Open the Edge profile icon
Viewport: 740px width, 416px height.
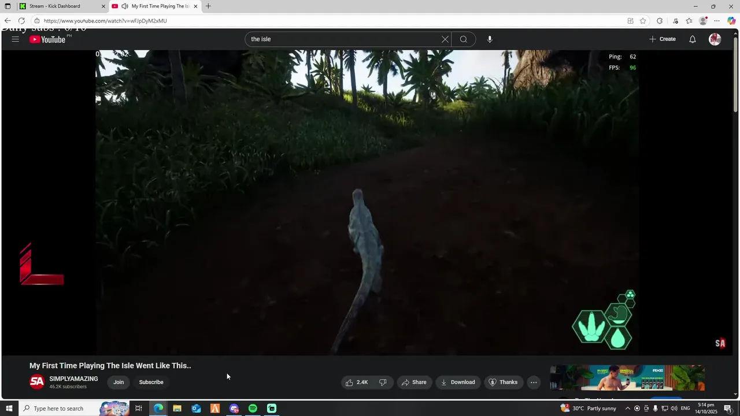(x=703, y=21)
